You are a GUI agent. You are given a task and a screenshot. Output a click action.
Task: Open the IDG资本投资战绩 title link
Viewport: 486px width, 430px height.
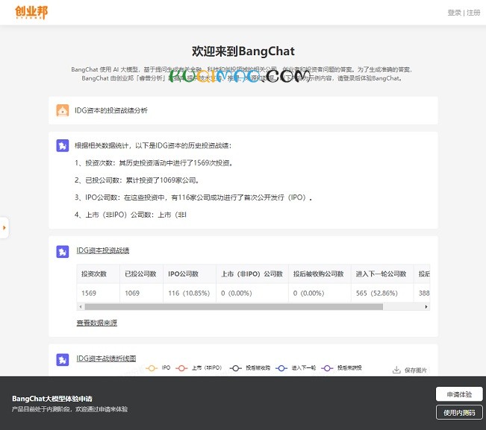pyautogui.click(x=102, y=250)
